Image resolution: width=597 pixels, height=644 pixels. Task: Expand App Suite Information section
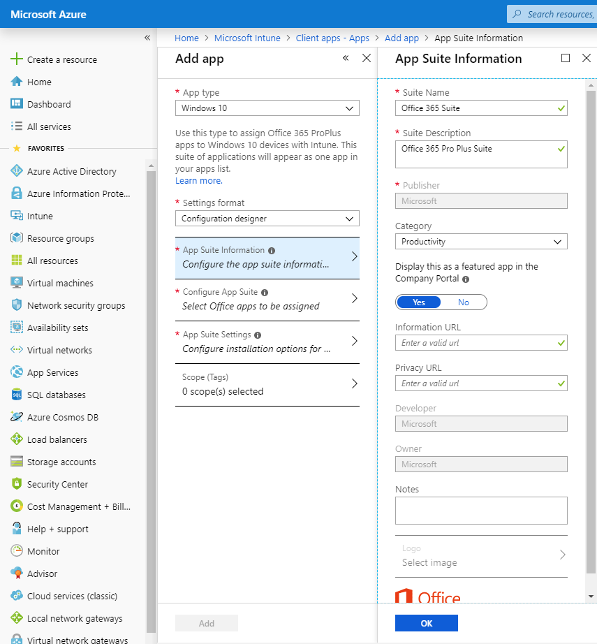click(267, 258)
